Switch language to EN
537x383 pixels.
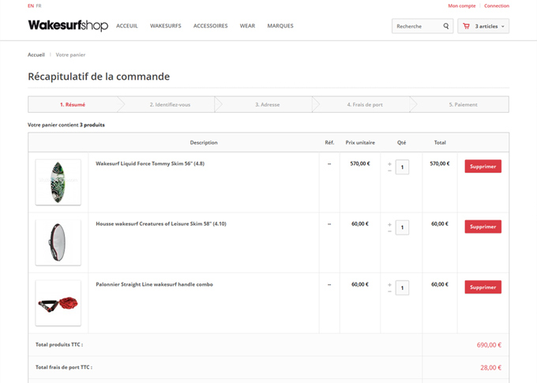[31, 6]
